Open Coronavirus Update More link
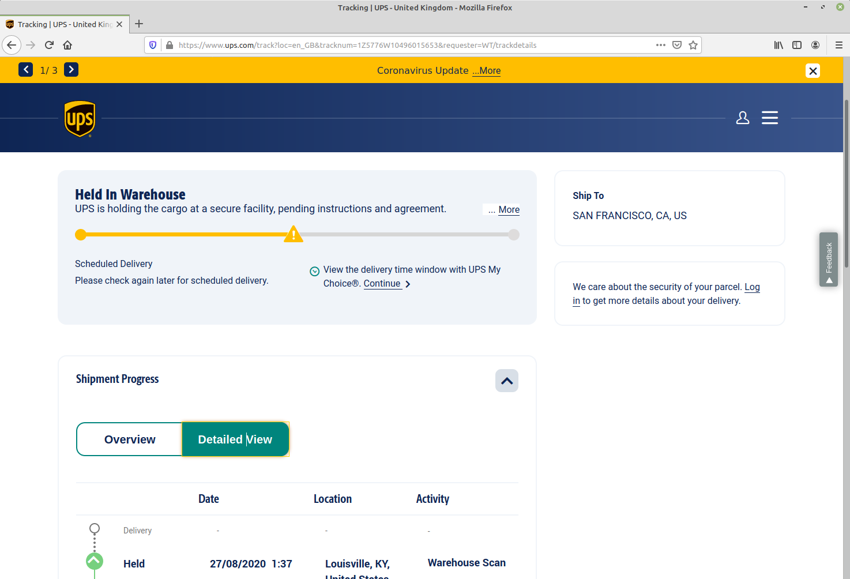 [x=486, y=71]
